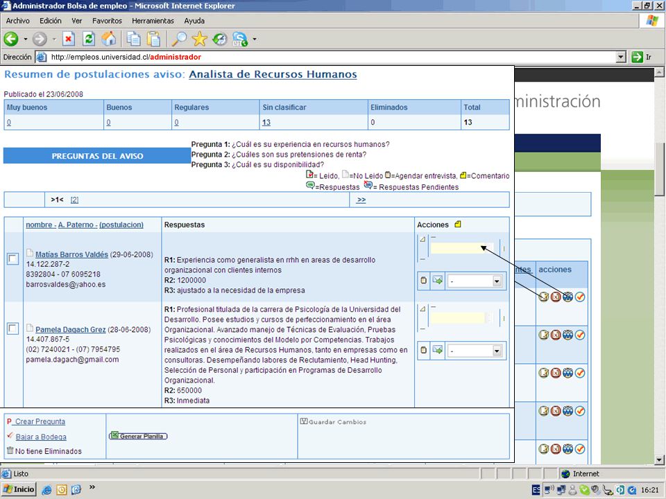Click the Ir go button
This screenshot has height=499, width=666.
click(641, 57)
